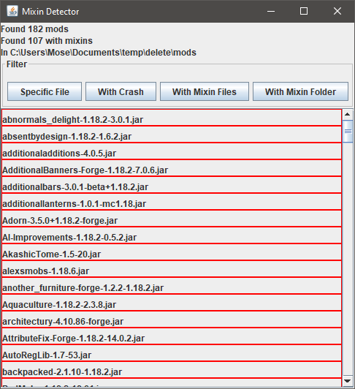Filter mods With Crash
The image size is (355, 389).
pyautogui.click(x=121, y=91)
